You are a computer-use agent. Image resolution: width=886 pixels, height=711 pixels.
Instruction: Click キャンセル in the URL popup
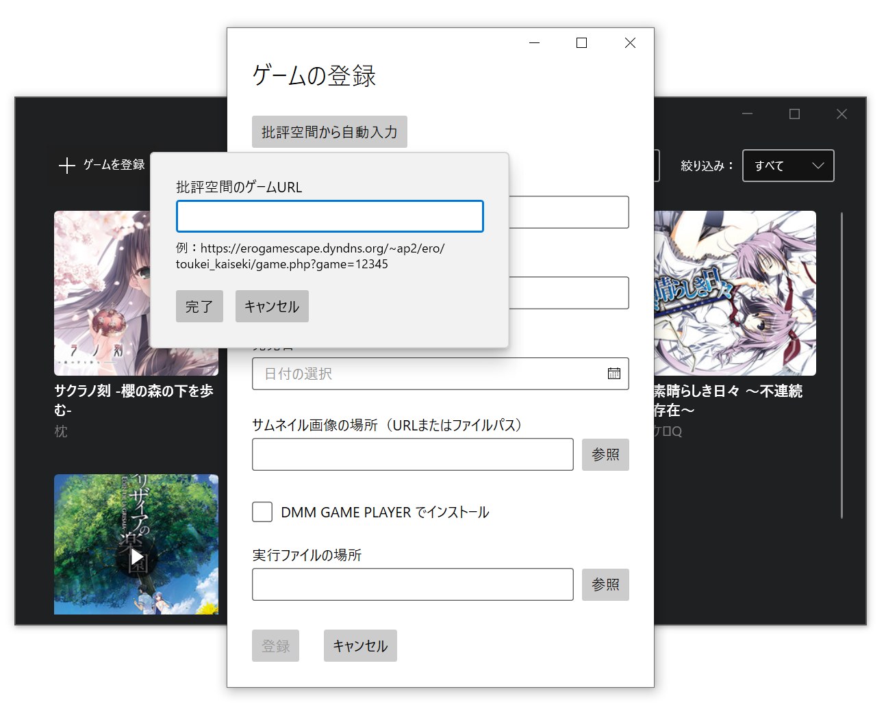[x=272, y=307]
